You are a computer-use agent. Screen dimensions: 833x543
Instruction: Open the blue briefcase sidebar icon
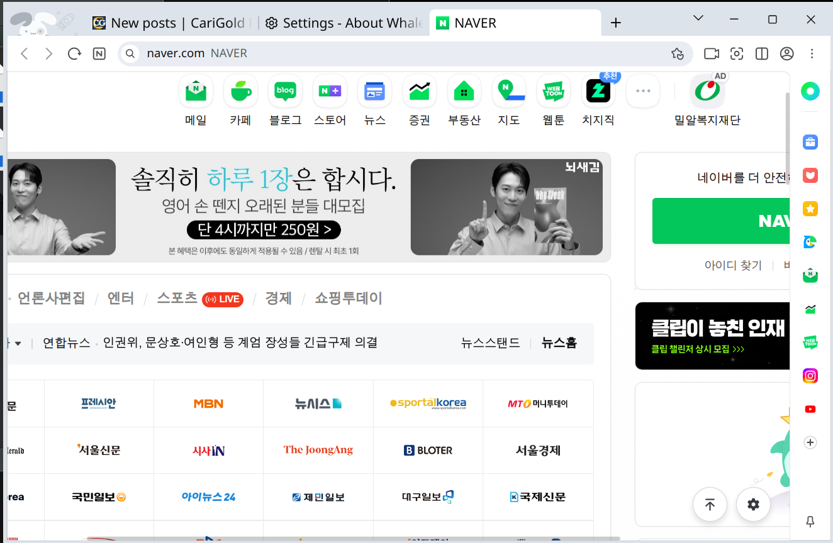(810, 142)
